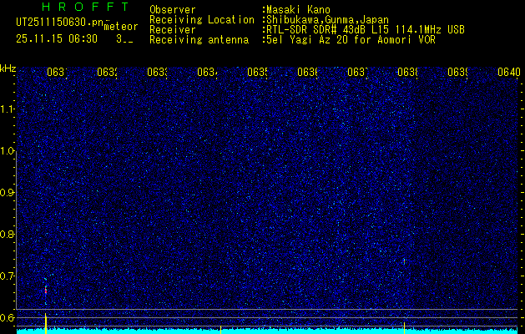Click the cyan signal level bar at bottom
Viewport: 525px width, 334px height.
[x=267, y=331]
